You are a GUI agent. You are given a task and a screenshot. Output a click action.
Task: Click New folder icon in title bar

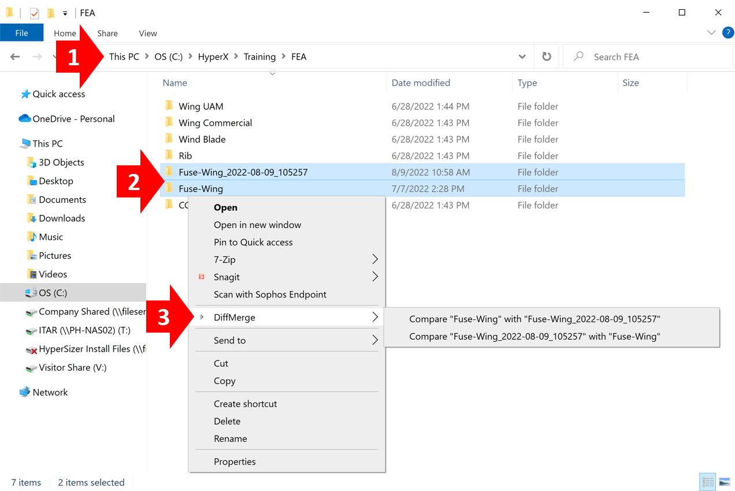point(51,13)
